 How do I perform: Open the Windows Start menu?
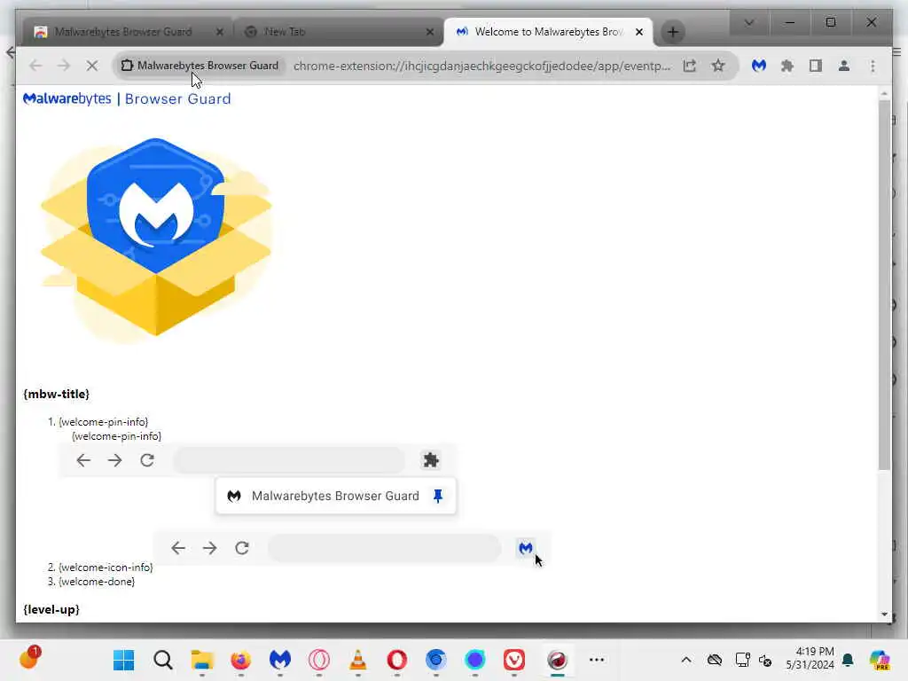tap(123, 660)
